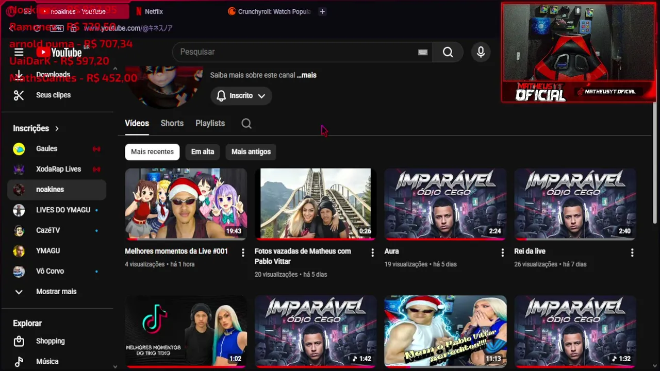Screen dimensions: 660x371
Task: Open the XodaRap Lives subscription
Action: pos(57,169)
